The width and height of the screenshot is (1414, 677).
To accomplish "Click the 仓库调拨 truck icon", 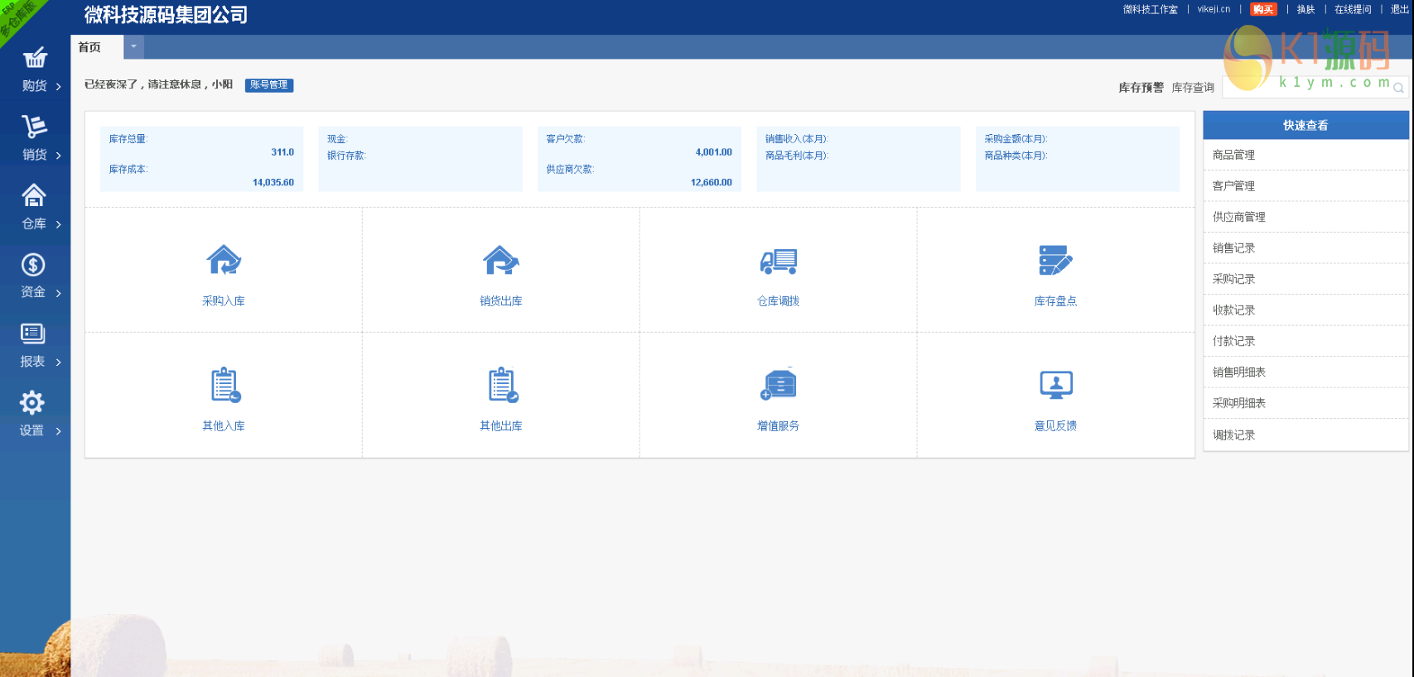I will (778, 262).
